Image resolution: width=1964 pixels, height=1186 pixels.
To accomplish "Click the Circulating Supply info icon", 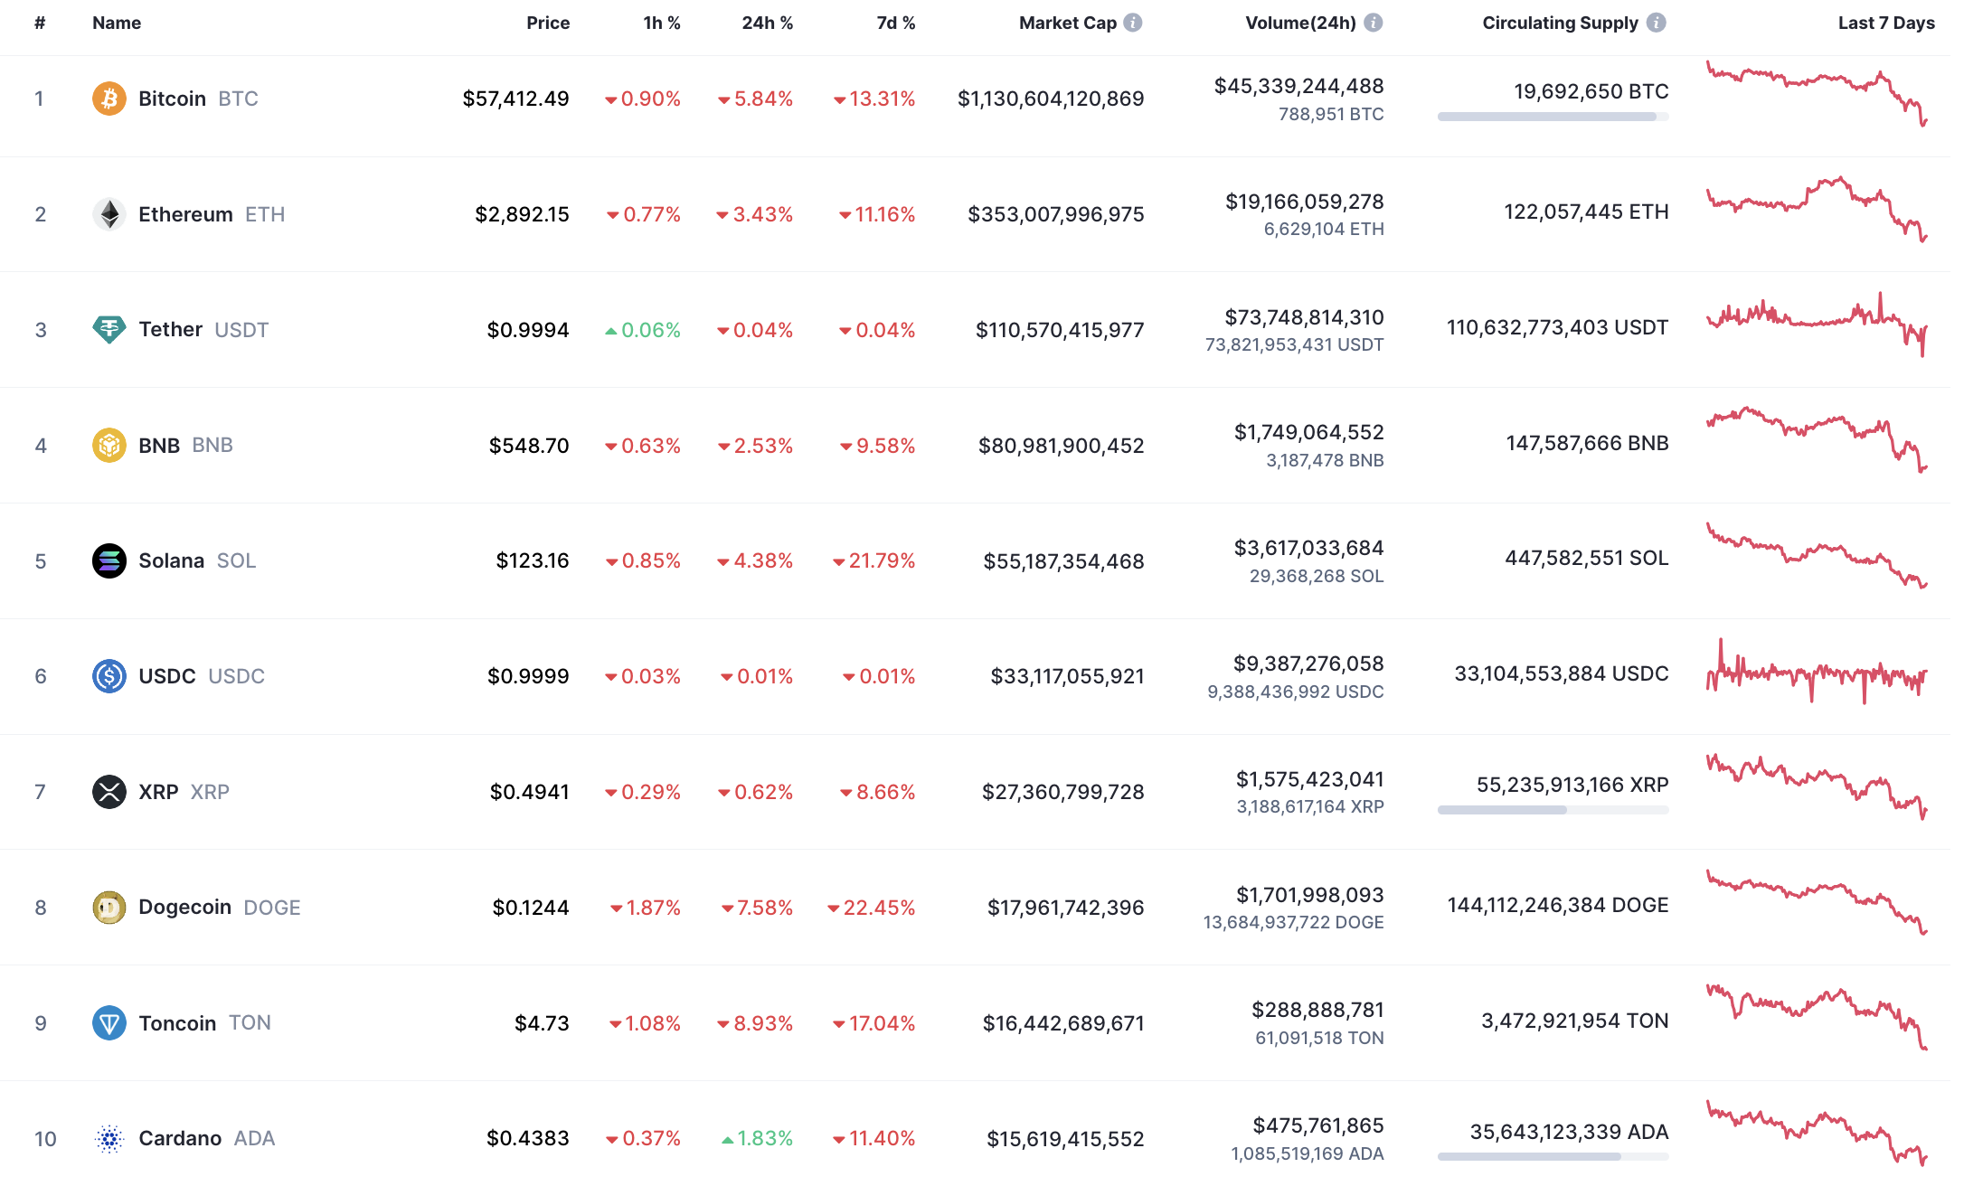I will (1656, 23).
